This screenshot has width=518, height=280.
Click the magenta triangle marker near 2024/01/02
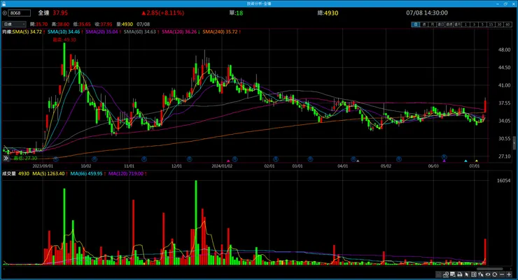[228, 161]
